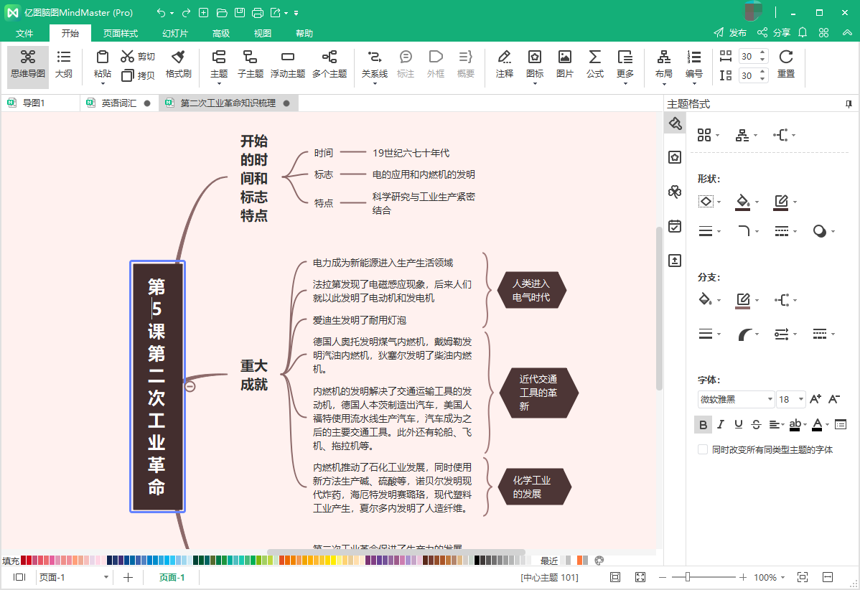Select the 页面-1 page tab at bottom
Image resolution: width=860 pixels, height=590 pixels.
[172, 577]
